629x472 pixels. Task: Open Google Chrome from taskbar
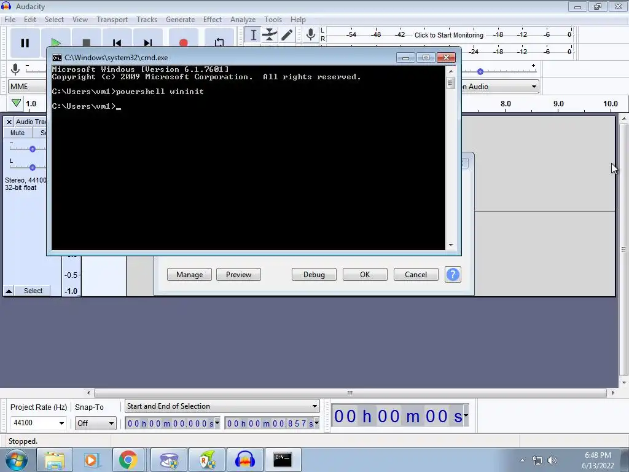pyautogui.click(x=128, y=460)
